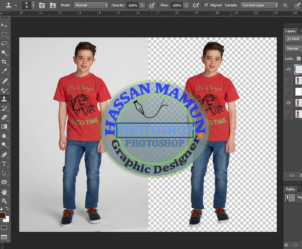Add a layer style fx button

click(x=301, y=175)
